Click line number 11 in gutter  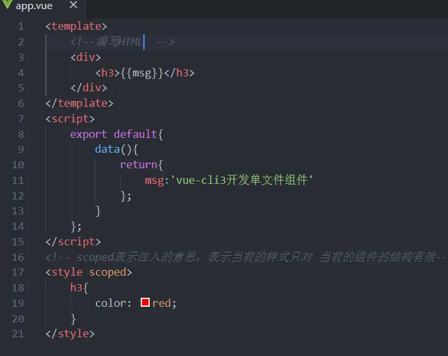click(18, 181)
